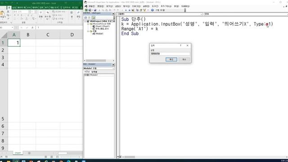Collapse the Microsoft Excel objects folder
Image resolution: width=288 pixels, height=162 pixels.
pos(88,24)
